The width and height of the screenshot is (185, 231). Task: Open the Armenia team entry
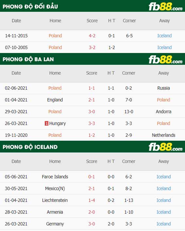(x=55, y=212)
